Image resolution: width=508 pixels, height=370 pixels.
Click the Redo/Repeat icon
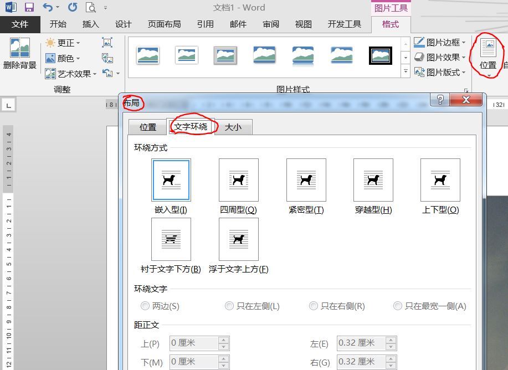coord(73,7)
